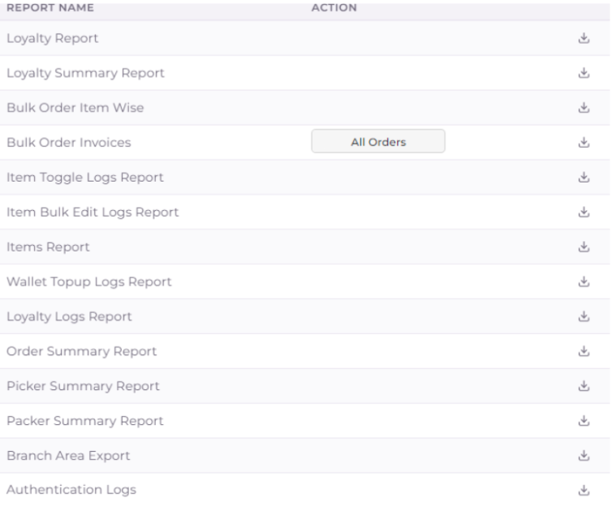Click the REPORT NAME column header
The width and height of the screenshot is (612, 511).
click(x=50, y=8)
